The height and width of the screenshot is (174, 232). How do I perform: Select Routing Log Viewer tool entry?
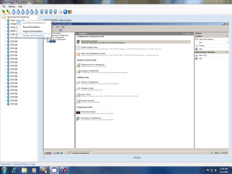88,101
